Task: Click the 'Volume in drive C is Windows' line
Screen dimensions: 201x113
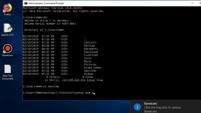Action: click(x=46, y=20)
